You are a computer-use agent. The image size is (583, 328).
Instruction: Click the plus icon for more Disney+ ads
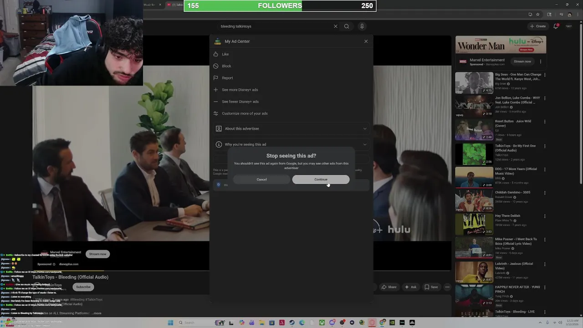point(216,90)
